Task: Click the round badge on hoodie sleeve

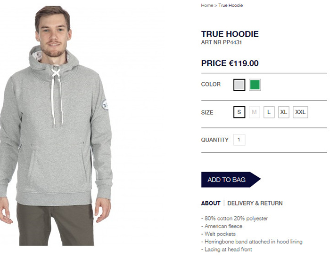Action: [105, 105]
